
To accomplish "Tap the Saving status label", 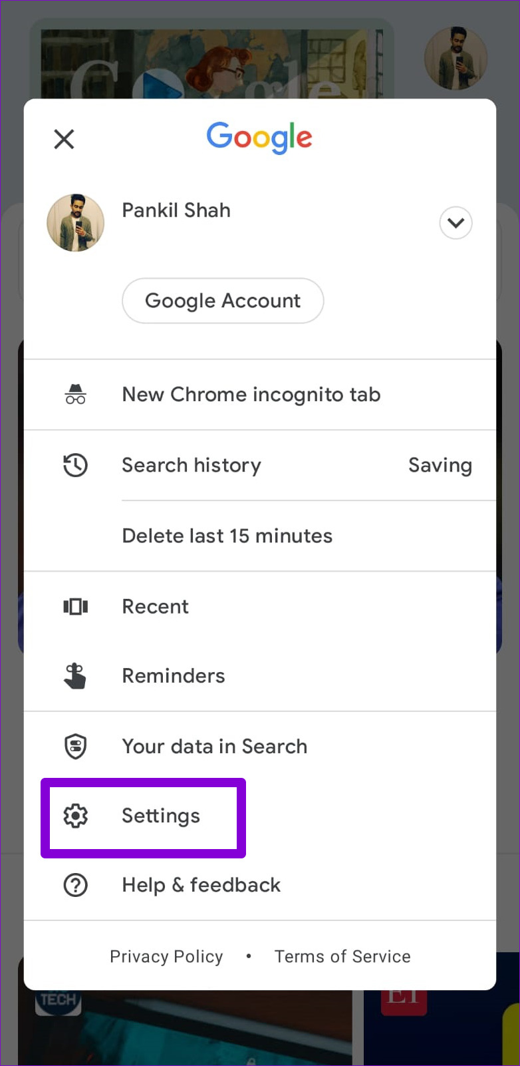I will pyautogui.click(x=440, y=465).
